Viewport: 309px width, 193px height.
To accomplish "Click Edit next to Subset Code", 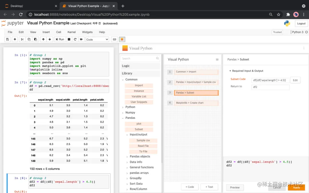I will (x=295, y=80).
